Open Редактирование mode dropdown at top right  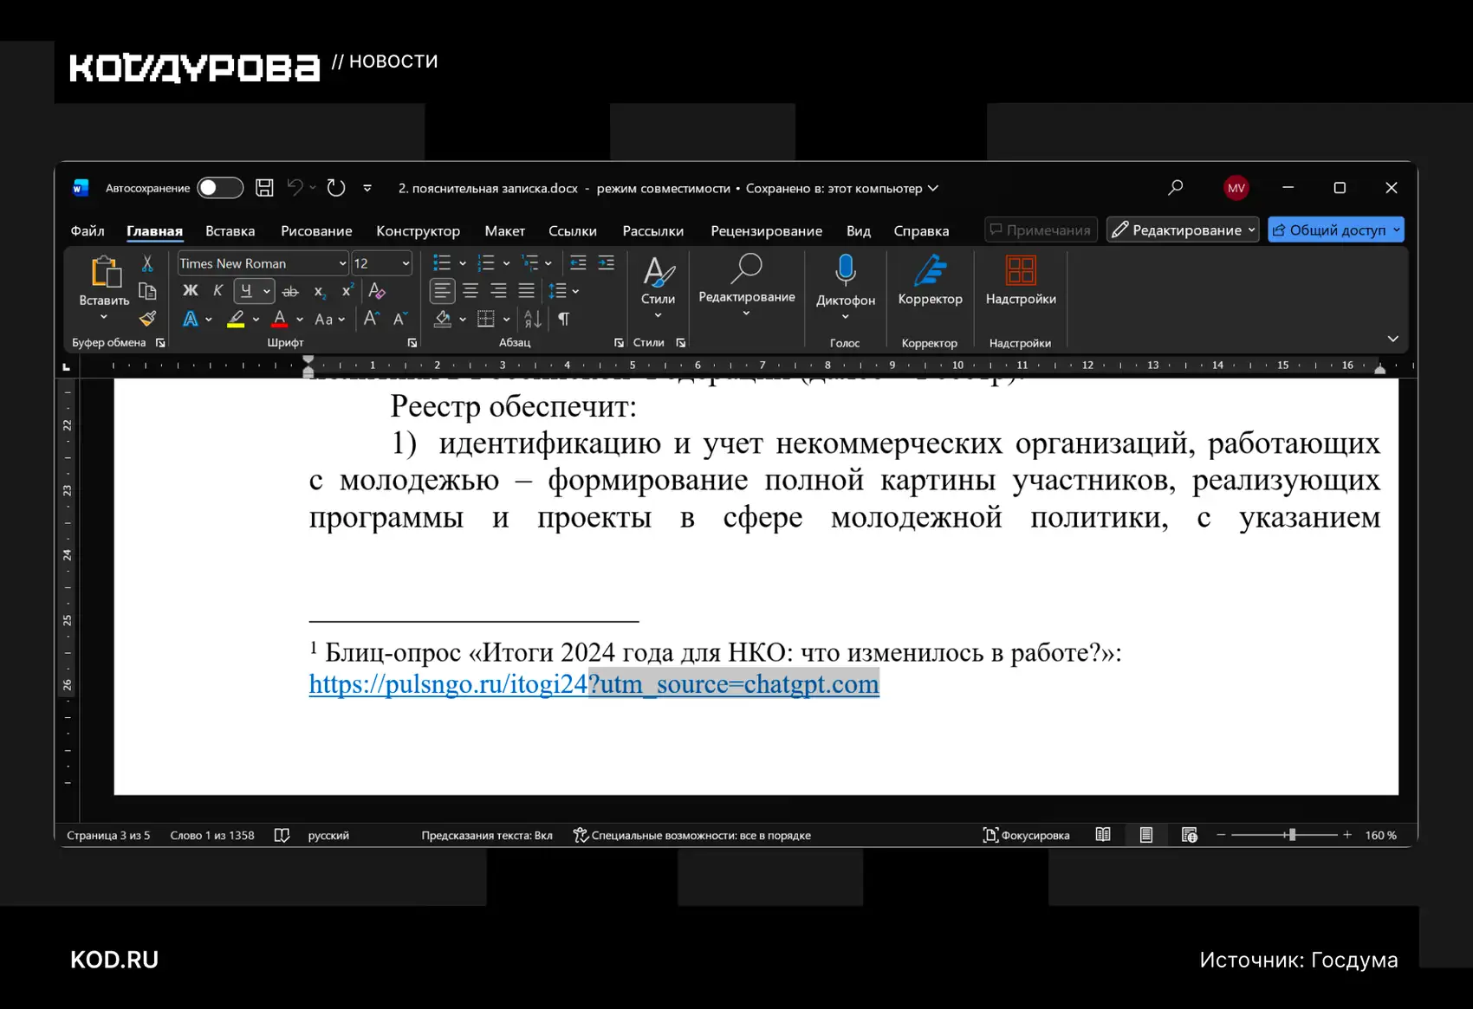tap(1183, 230)
